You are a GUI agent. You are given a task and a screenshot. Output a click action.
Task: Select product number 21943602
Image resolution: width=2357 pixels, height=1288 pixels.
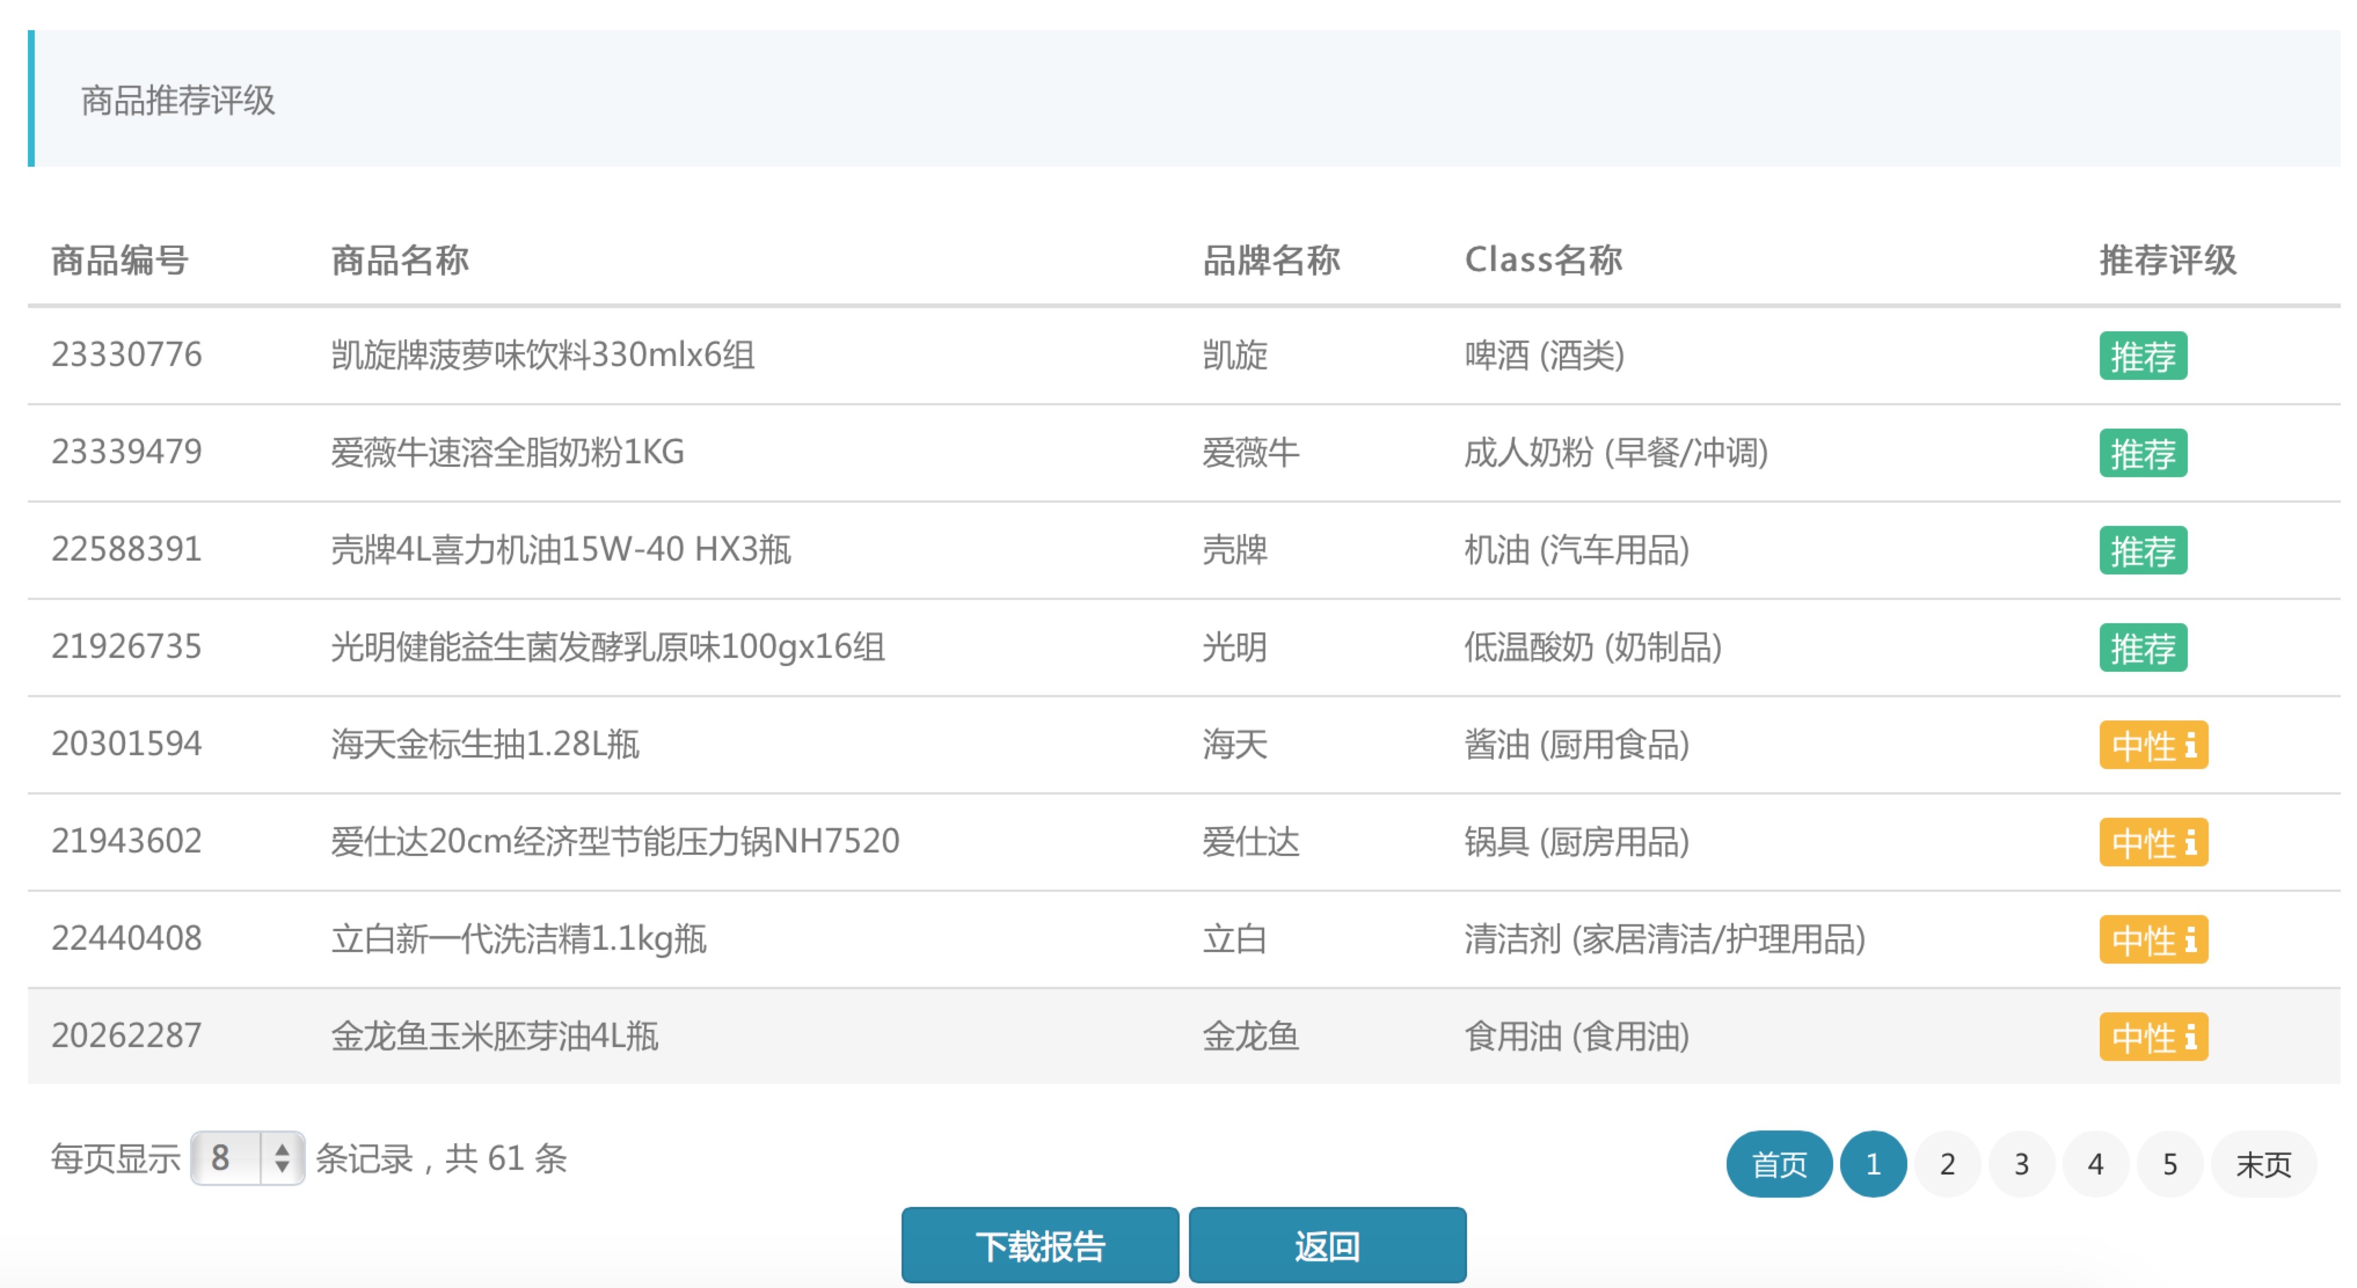pos(126,841)
